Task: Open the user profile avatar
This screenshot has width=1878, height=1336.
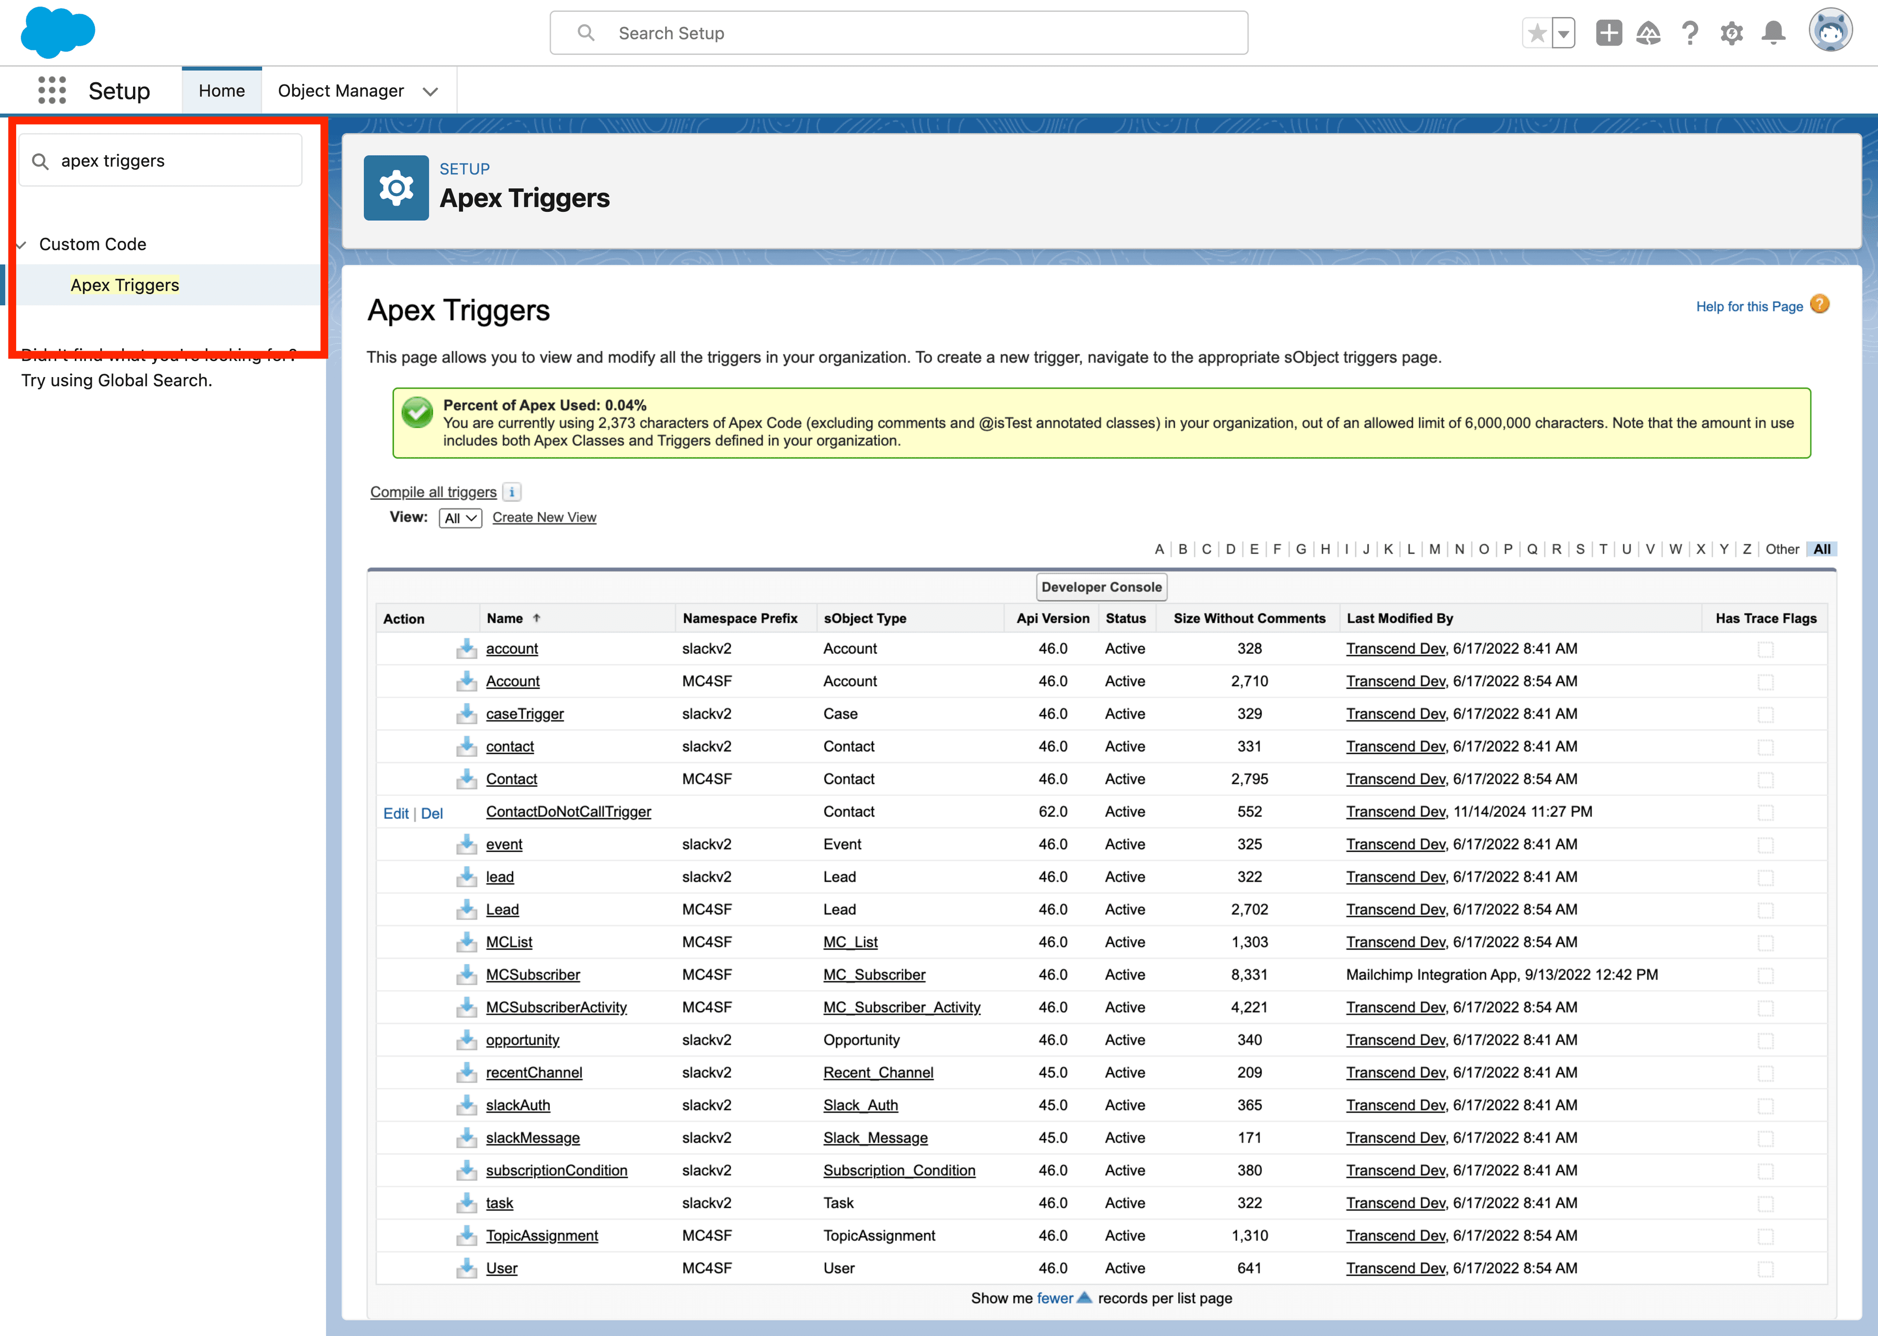Action: point(1830,30)
